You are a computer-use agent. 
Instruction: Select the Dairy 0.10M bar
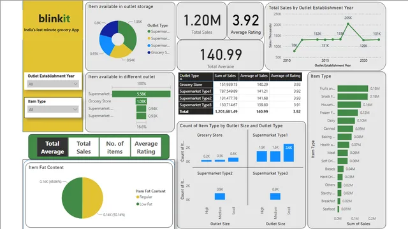point(346,121)
